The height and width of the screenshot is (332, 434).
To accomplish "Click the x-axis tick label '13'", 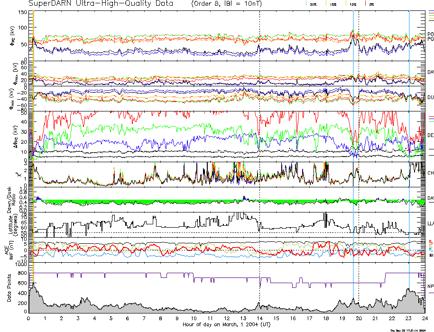I will coord(243,318).
